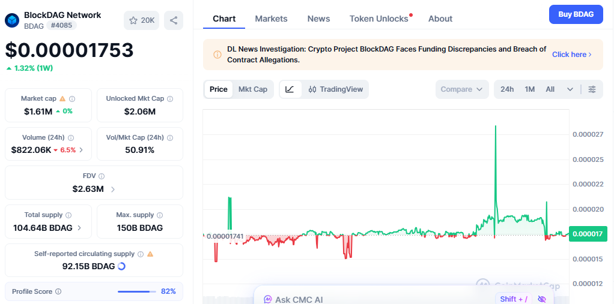Open the Profile Score info icon
The width and height of the screenshot is (614, 304).
pos(58,291)
